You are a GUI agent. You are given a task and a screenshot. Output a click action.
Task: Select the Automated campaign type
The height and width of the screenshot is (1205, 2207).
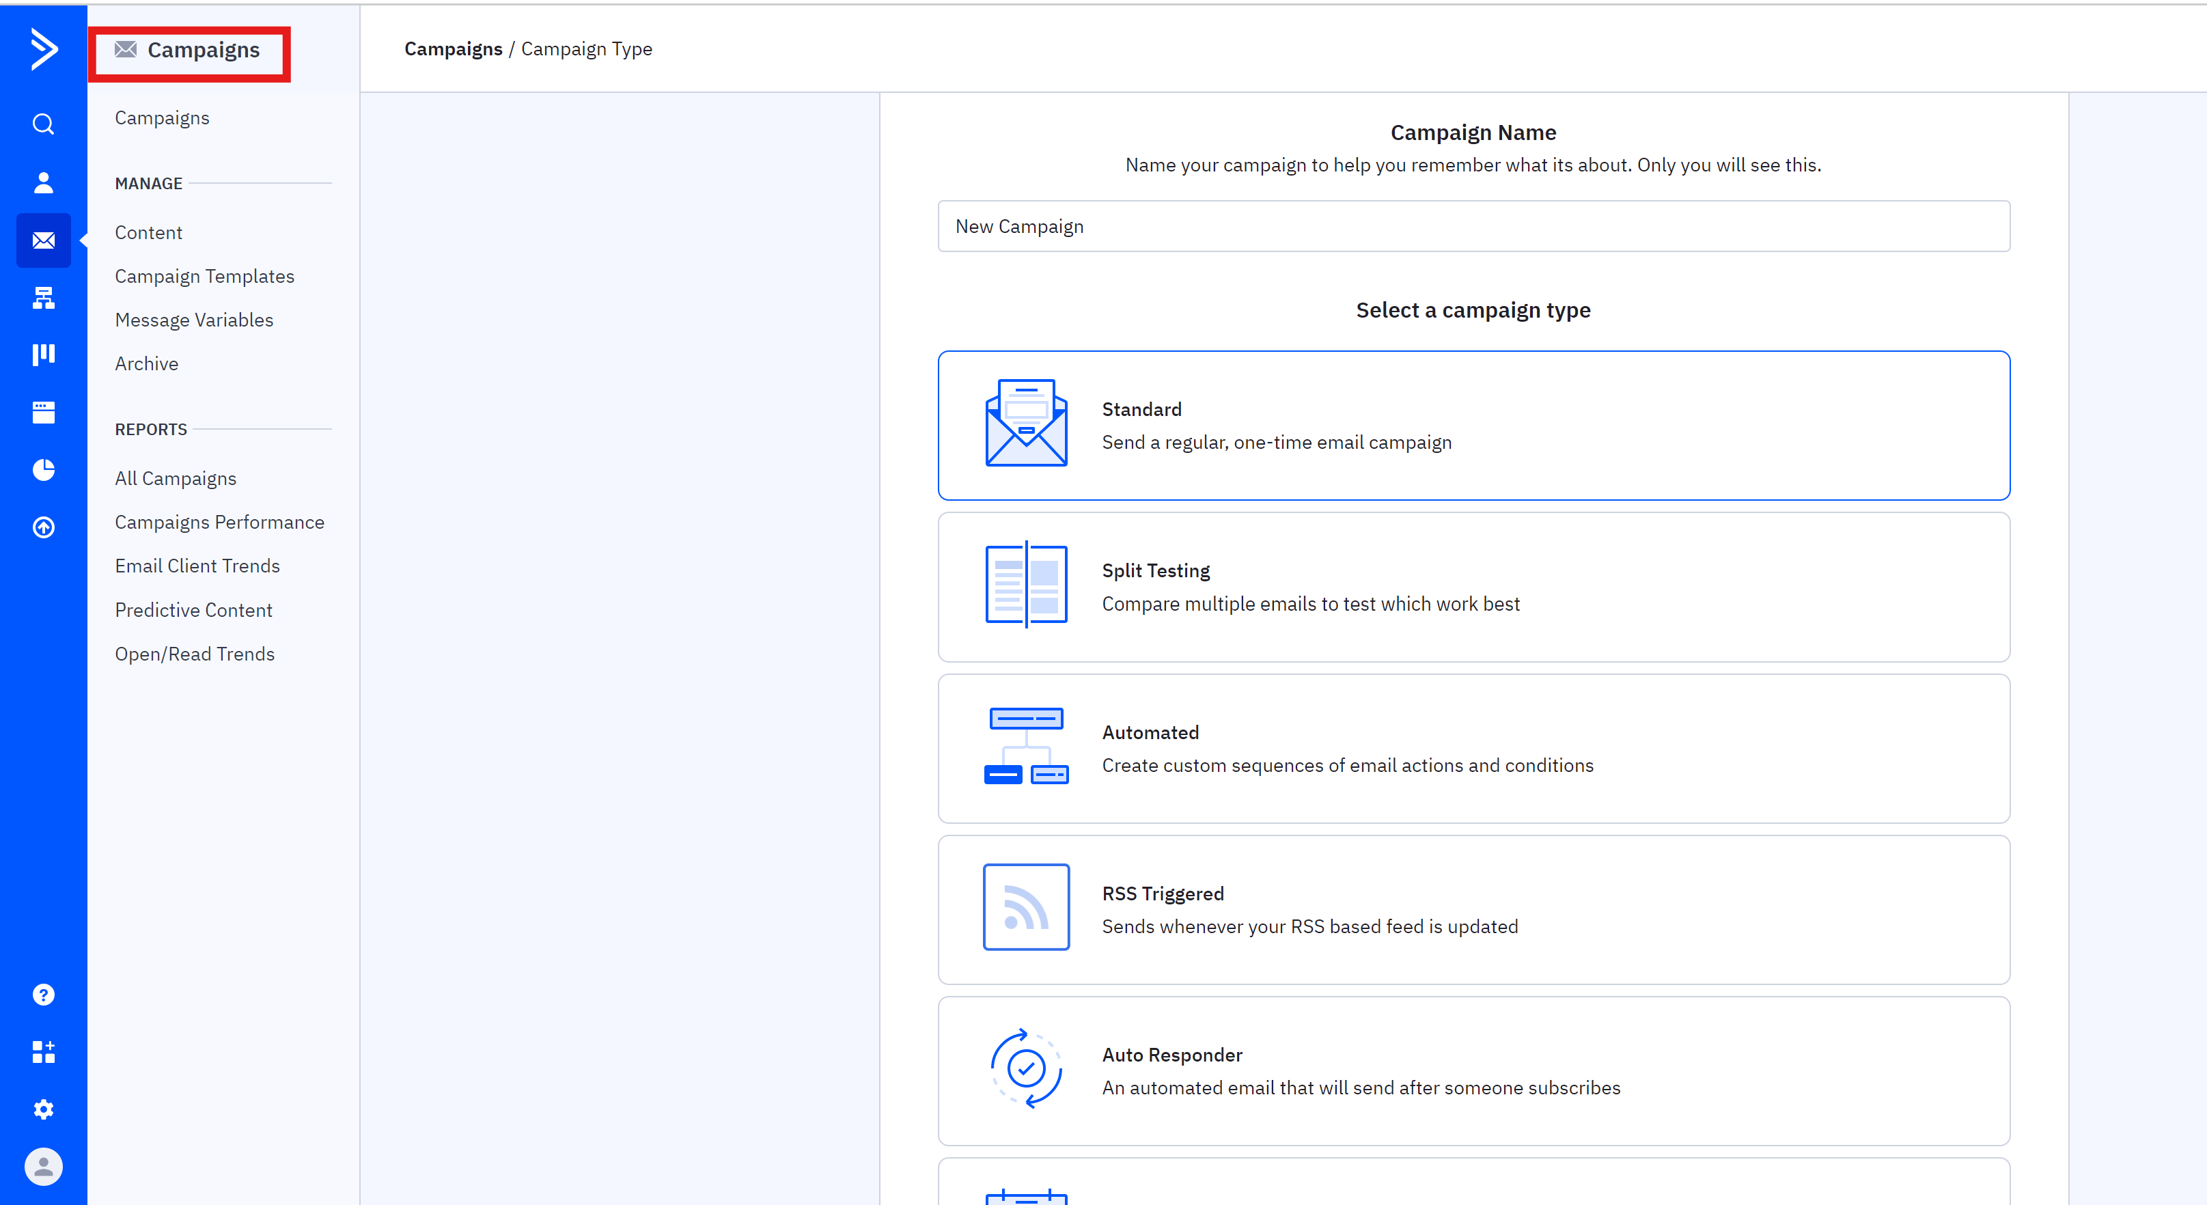click(x=1473, y=748)
